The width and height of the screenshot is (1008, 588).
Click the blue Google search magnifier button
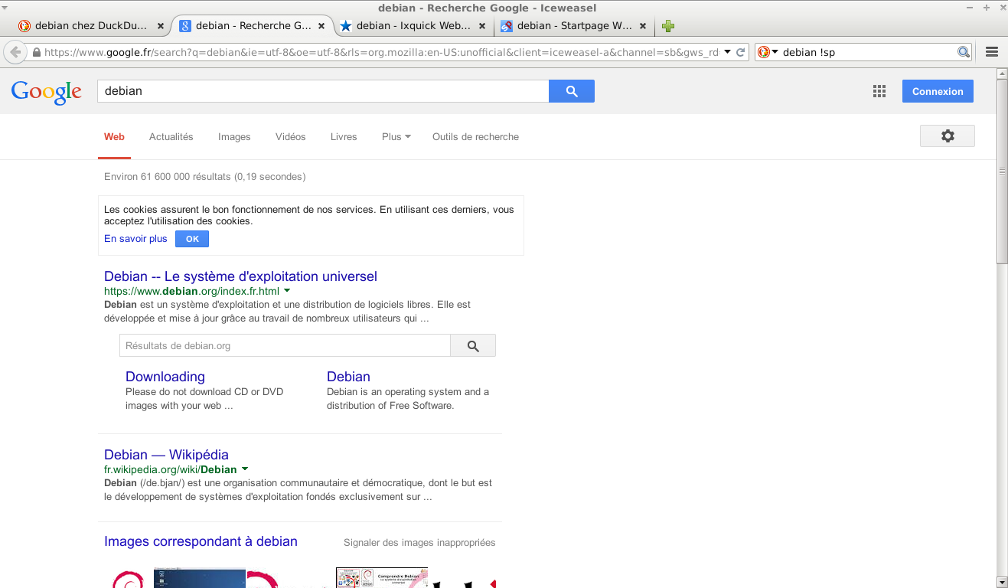click(x=571, y=91)
